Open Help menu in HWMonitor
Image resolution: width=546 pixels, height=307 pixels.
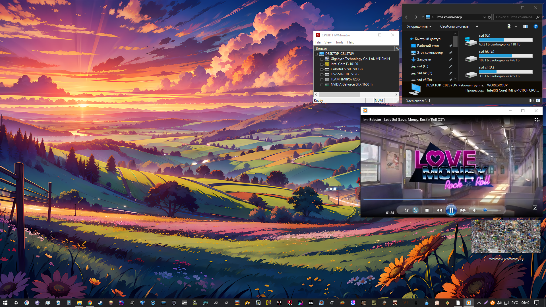pos(351,42)
